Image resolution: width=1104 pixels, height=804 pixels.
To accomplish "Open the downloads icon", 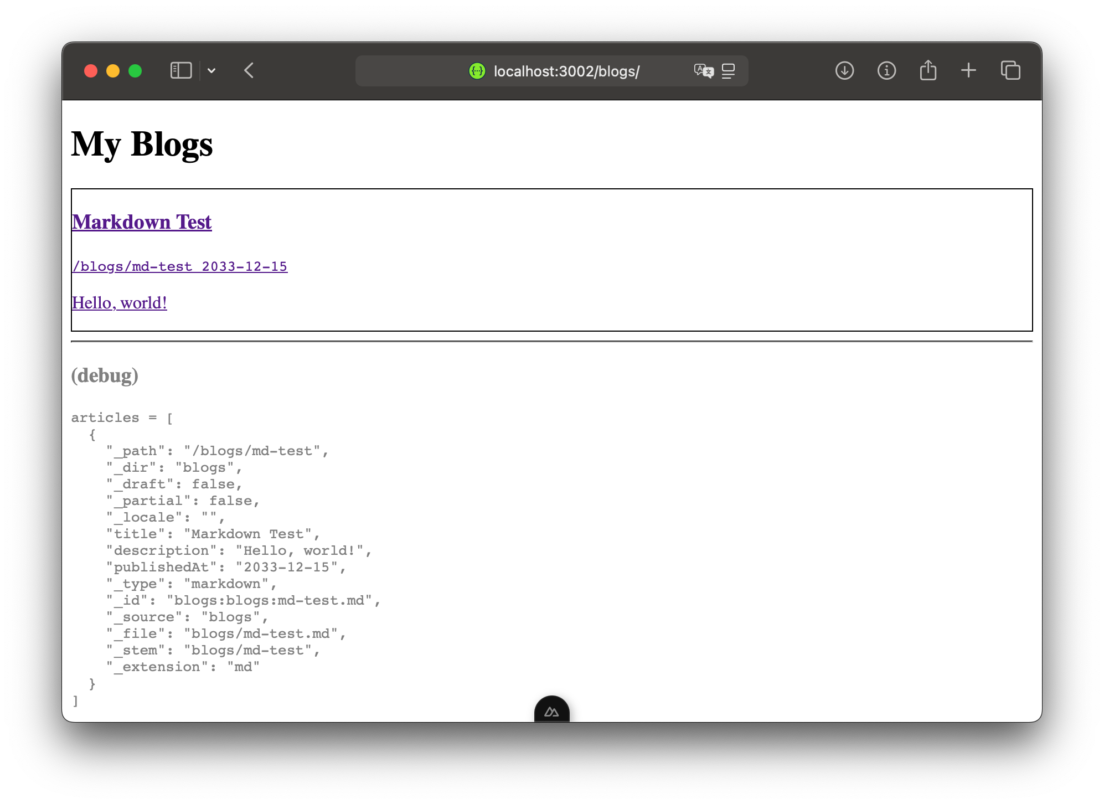I will 844,71.
